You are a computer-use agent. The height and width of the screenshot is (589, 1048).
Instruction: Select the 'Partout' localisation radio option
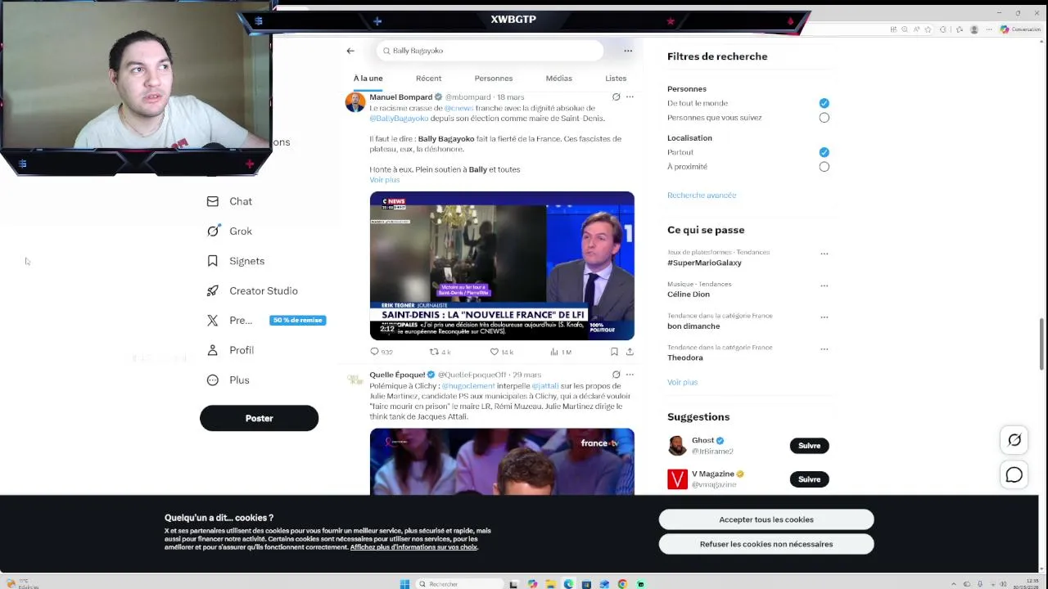pos(824,152)
